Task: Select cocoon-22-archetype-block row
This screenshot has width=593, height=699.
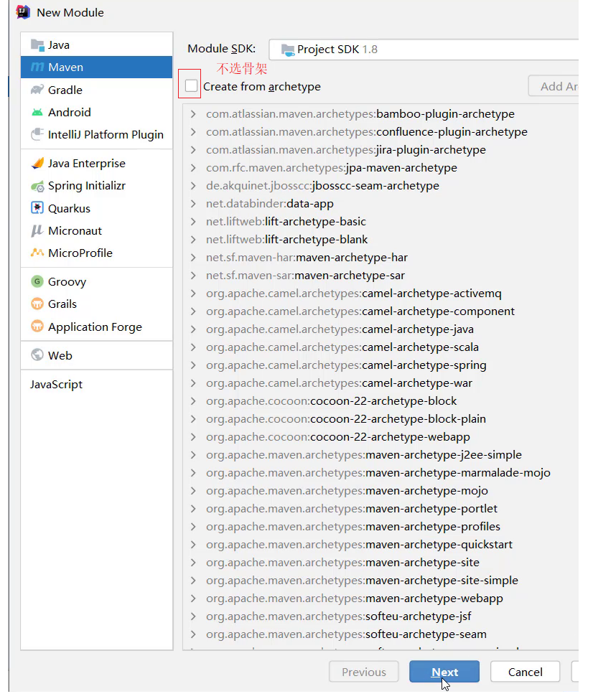Action: [x=380, y=400]
